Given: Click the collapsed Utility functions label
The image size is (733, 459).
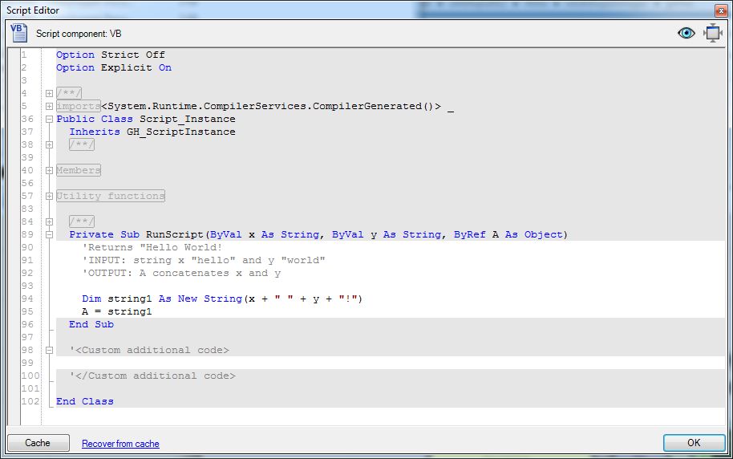Looking at the screenshot, I should [111, 196].
